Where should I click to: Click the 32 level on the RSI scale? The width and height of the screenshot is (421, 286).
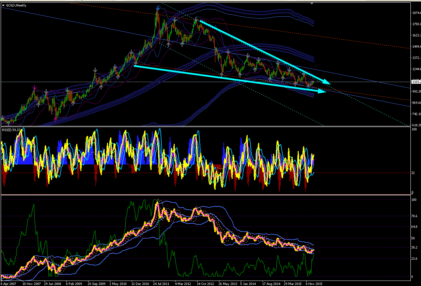414,173
